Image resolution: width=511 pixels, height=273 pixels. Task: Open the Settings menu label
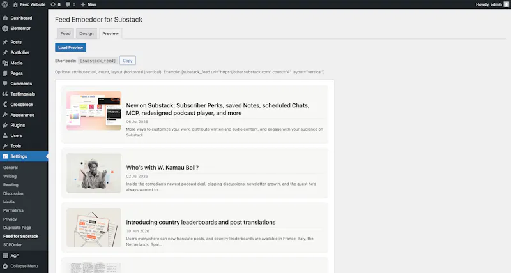coord(19,156)
